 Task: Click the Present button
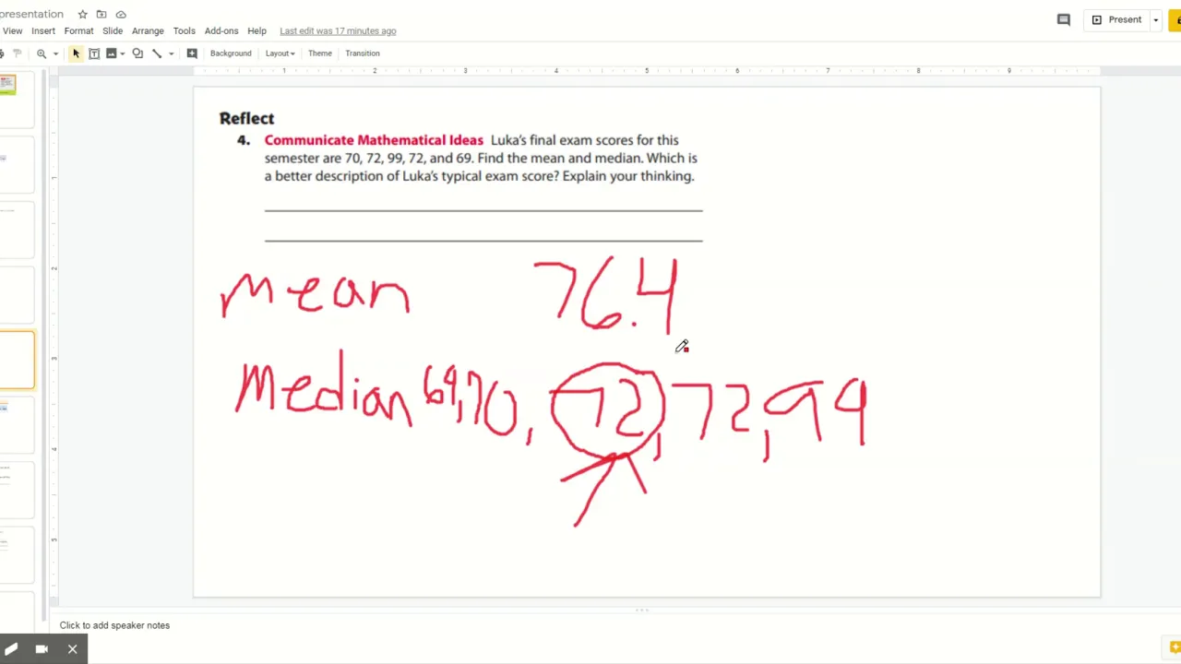[x=1116, y=19]
